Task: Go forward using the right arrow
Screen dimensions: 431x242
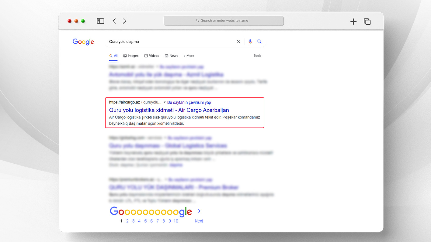Action: (124, 21)
